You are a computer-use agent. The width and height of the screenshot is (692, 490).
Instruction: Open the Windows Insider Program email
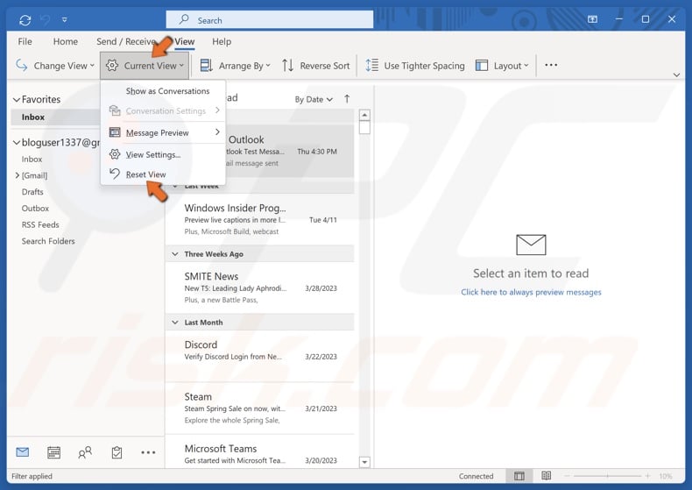click(x=260, y=219)
